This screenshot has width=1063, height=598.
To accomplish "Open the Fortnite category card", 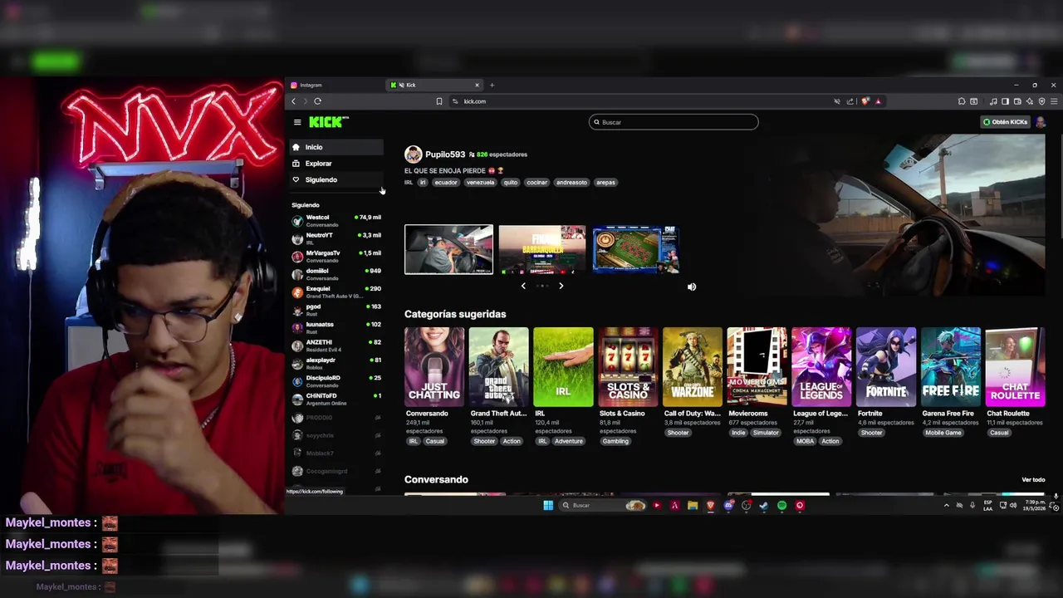I will [886, 367].
